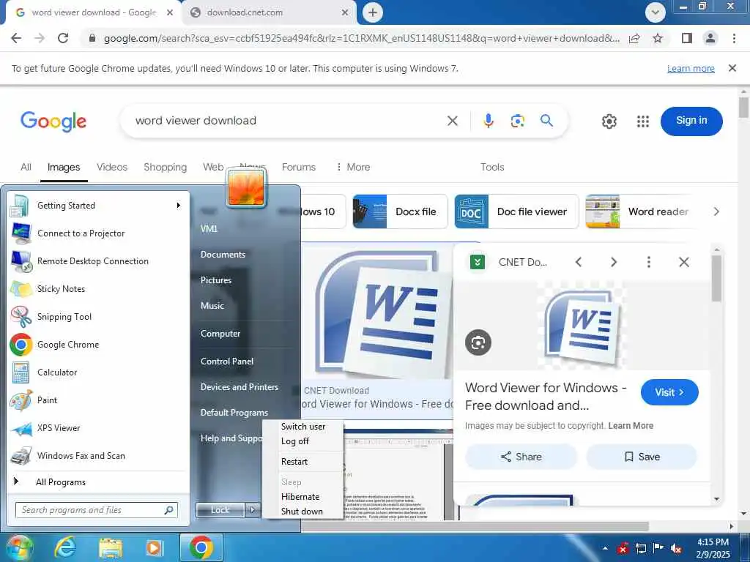Open Tools filter options
The height and width of the screenshot is (562, 750).
[492, 167]
